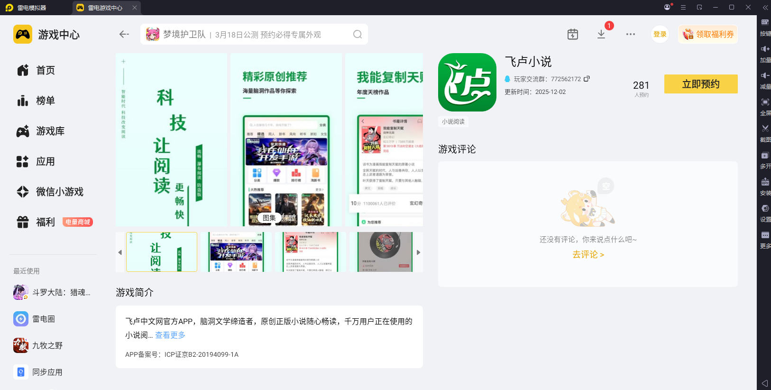Expand description with 查看更多
The width and height of the screenshot is (771, 390).
pos(170,335)
